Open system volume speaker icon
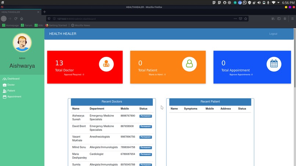 point(259,3)
